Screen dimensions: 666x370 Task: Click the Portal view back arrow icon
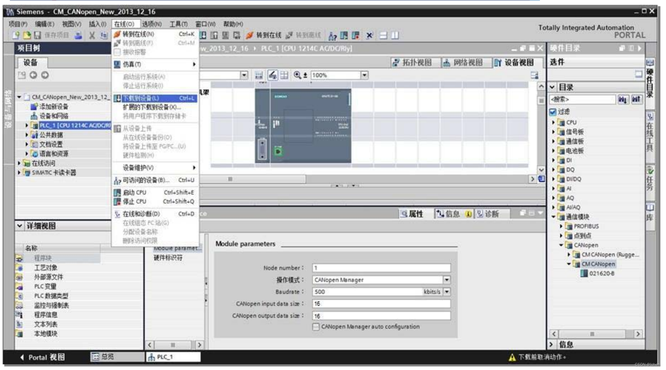[x=22, y=357]
